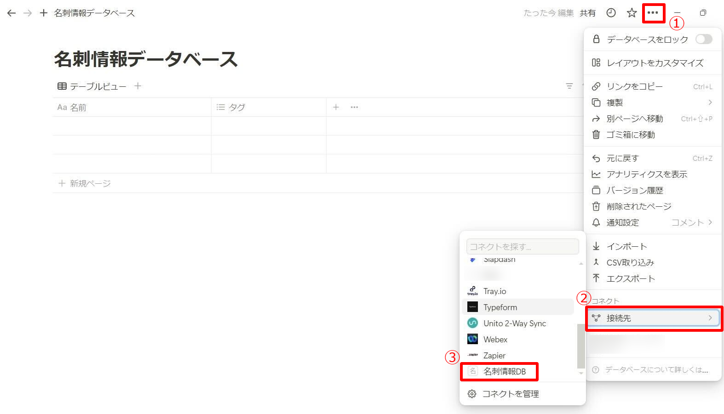Click the connection list scrollbar
This screenshot has height=414, width=724.
(581, 346)
